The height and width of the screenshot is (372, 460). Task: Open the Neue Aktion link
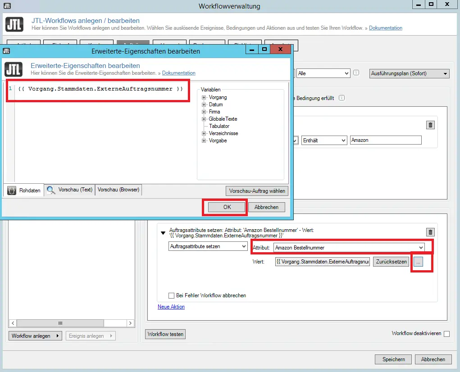tap(171, 307)
